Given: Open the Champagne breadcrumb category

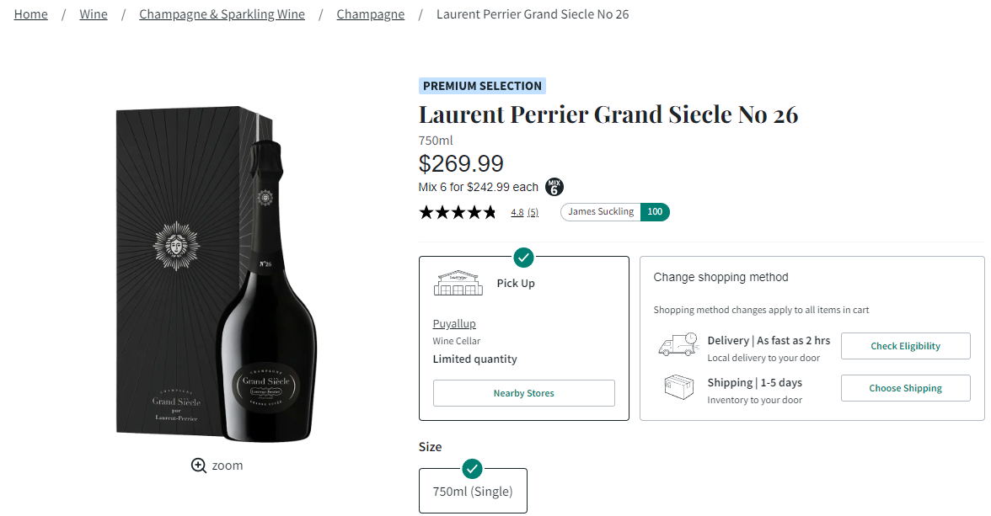Looking at the screenshot, I should (x=370, y=14).
